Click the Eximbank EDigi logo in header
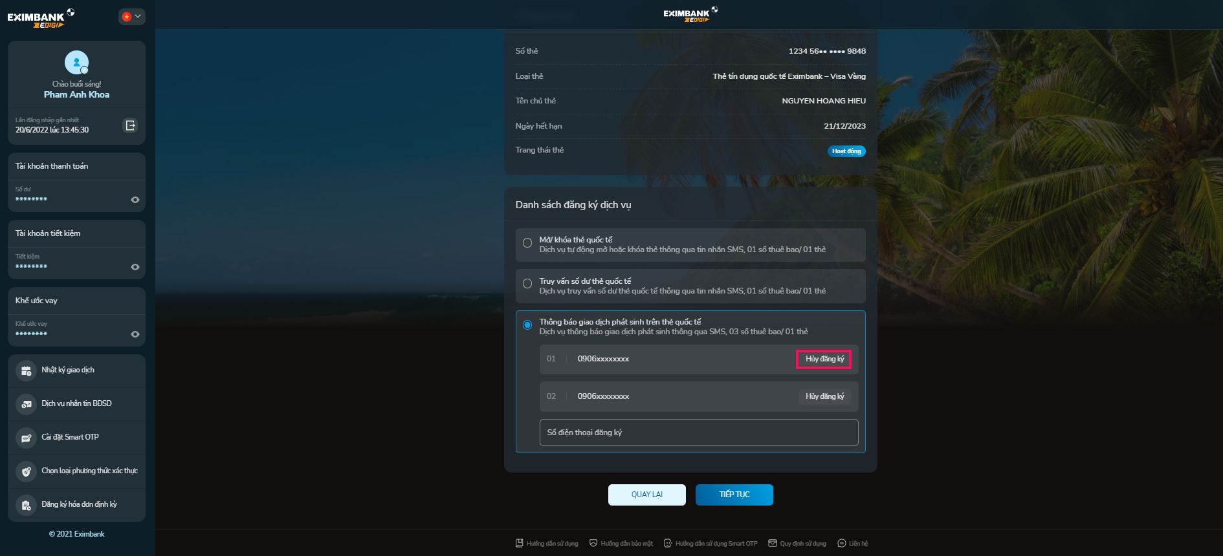This screenshot has width=1223, height=556. point(690,15)
